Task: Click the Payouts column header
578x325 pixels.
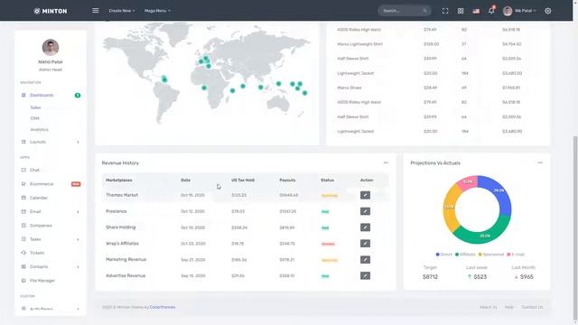Action: (x=287, y=181)
